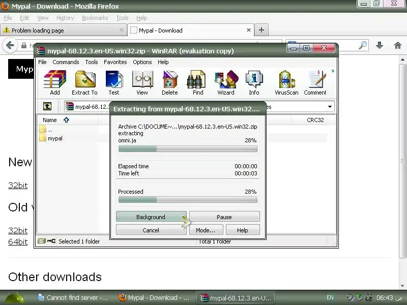Sort by the CRC32 column header
Viewport: 407px width, 305px height.
click(x=315, y=120)
